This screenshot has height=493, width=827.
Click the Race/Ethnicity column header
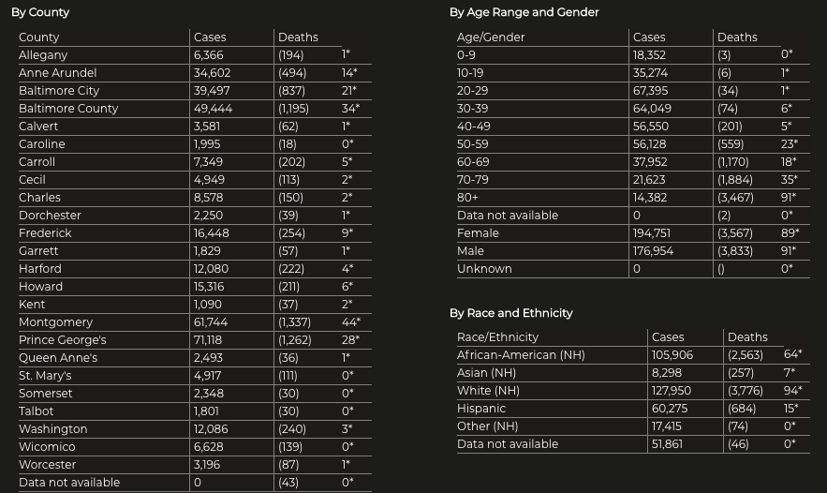coord(498,337)
